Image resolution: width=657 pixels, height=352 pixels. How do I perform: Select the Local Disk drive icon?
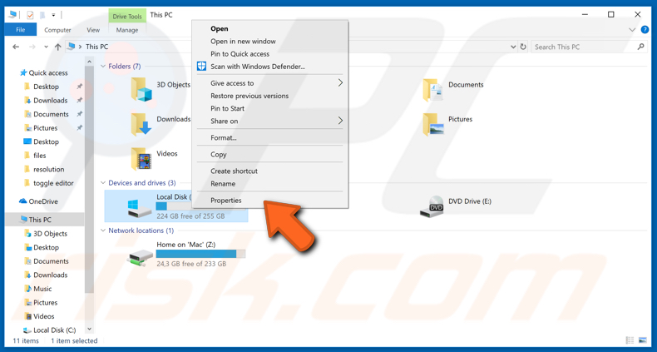click(x=140, y=208)
